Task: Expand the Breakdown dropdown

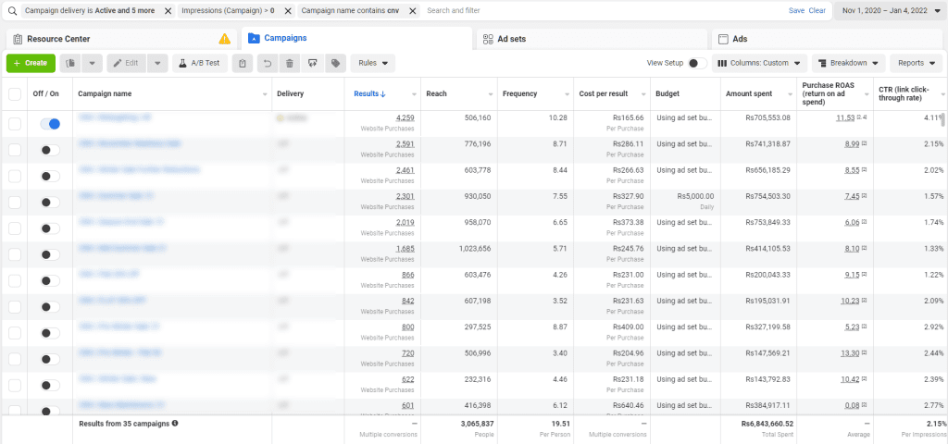Action: point(849,63)
